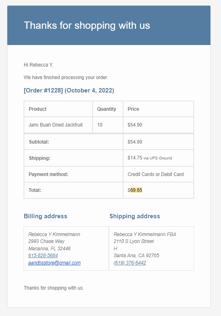221x316 pixels.
Task: Click the Order #1228 heading
Action: pyautogui.click(x=69, y=90)
